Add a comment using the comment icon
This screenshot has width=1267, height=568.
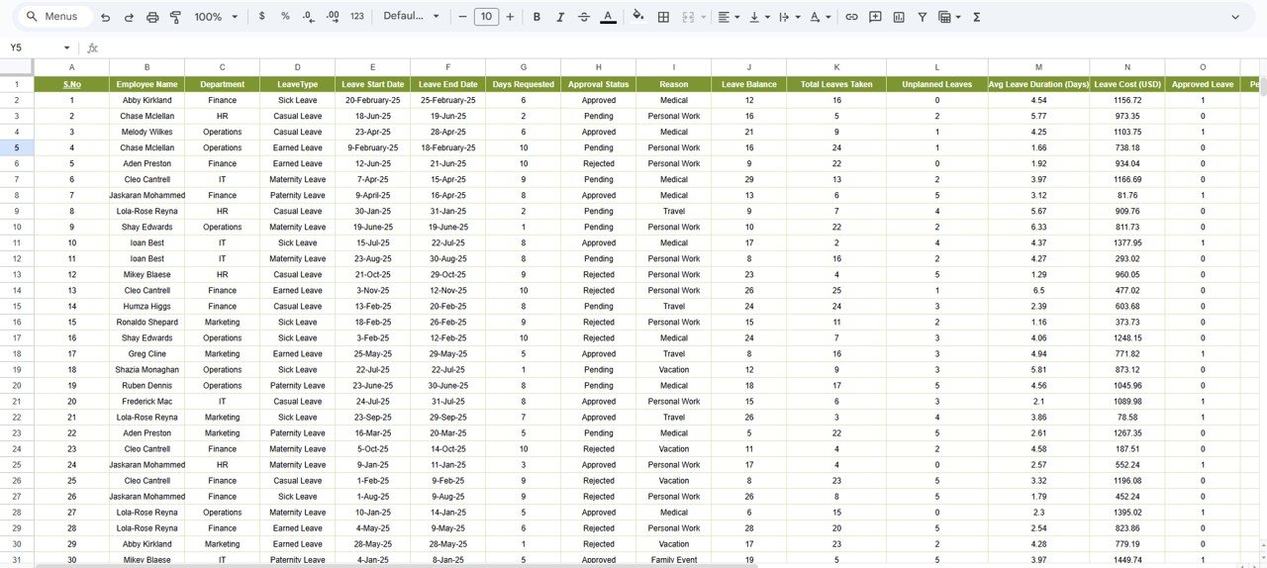(875, 17)
